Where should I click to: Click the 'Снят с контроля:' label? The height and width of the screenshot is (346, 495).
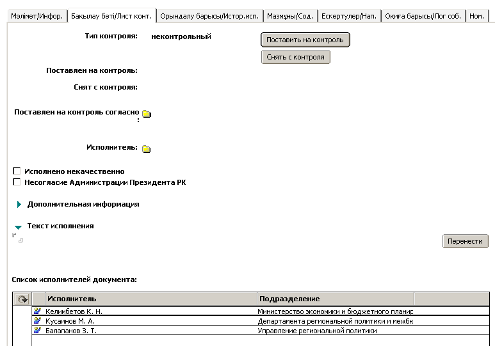click(x=106, y=87)
